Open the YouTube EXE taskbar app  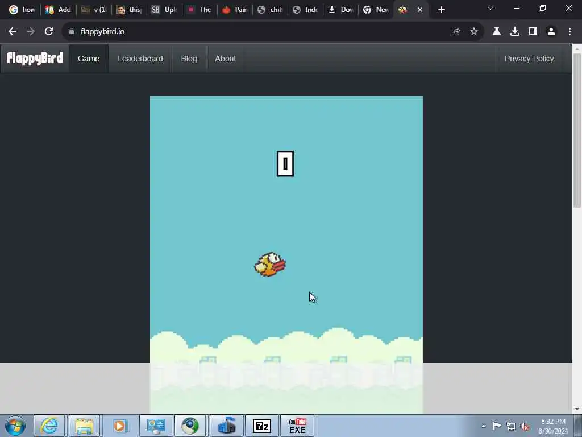[297, 426]
